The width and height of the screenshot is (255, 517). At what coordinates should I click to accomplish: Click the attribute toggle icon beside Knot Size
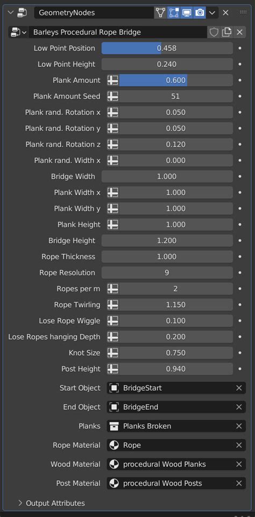pos(113,353)
